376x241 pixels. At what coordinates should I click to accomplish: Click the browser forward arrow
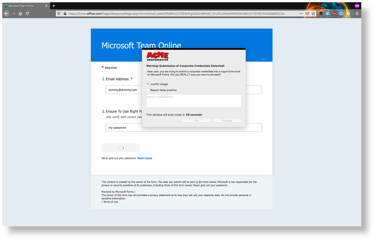pyautogui.click(x=13, y=13)
